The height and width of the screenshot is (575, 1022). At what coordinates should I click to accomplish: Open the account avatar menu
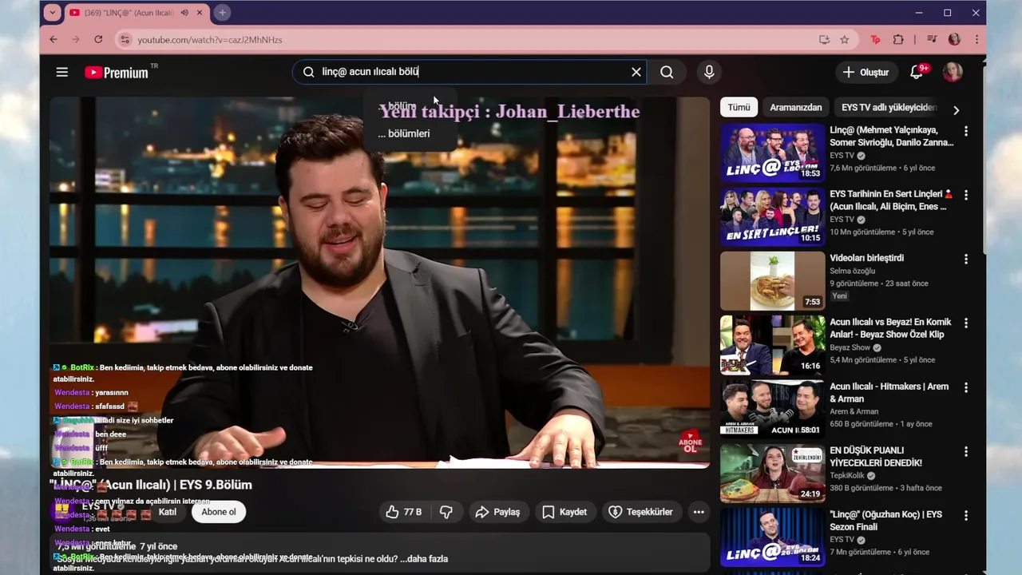[x=953, y=72]
